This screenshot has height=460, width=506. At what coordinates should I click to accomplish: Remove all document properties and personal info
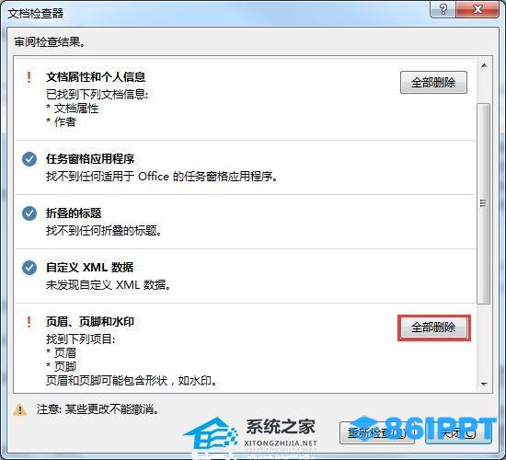(433, 83)
